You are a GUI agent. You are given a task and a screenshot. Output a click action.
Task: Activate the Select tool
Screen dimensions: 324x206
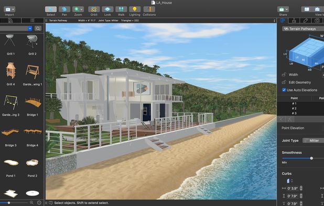pyautogui.click(x=51, y=9)
